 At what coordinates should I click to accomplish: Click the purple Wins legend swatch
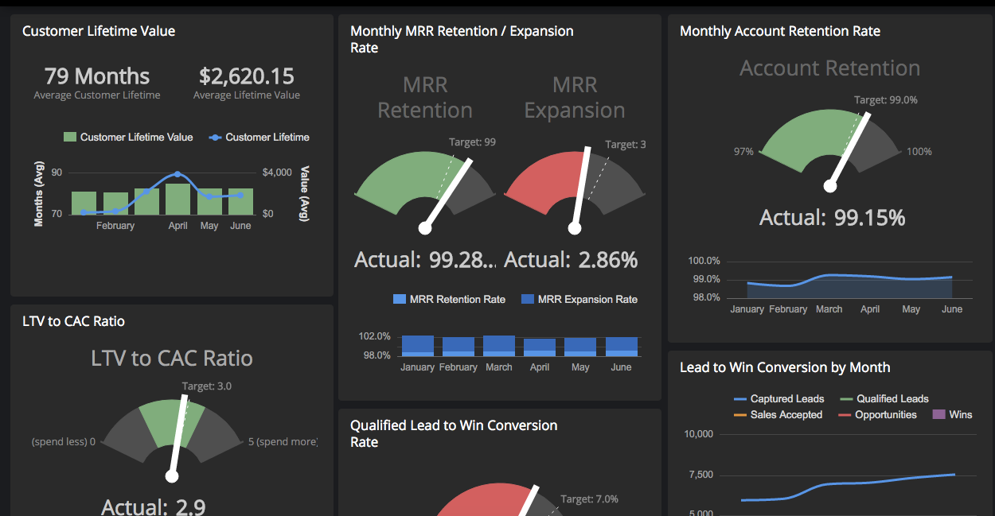click(938, 415)
